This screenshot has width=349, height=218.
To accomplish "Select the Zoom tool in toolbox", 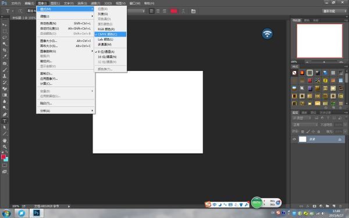I will (5, 147).
